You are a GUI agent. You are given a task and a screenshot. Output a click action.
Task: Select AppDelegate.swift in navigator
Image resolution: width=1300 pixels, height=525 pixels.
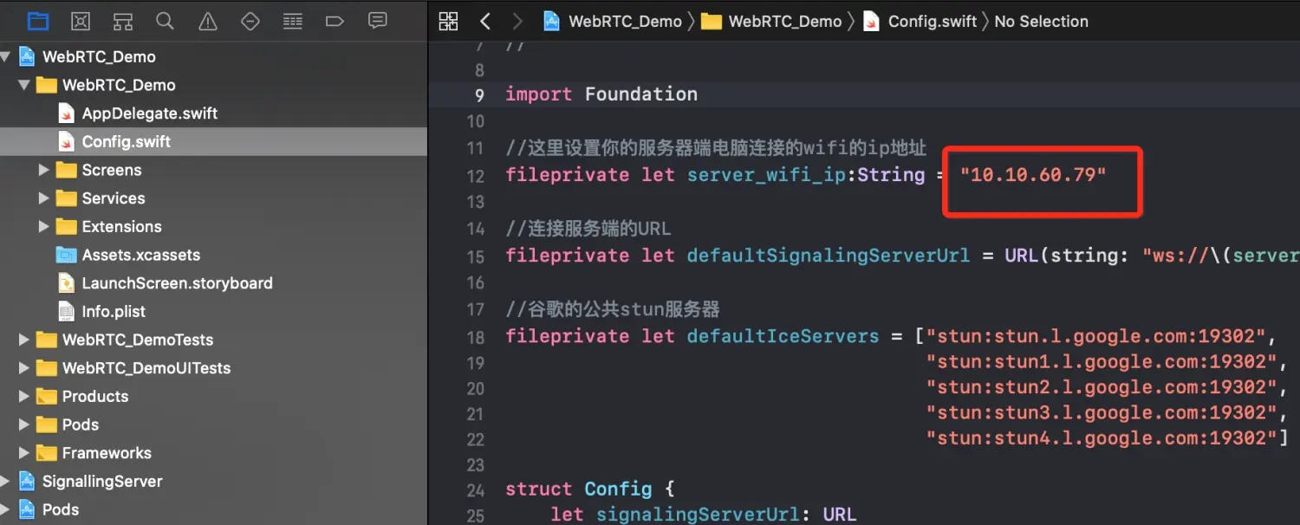149,113
